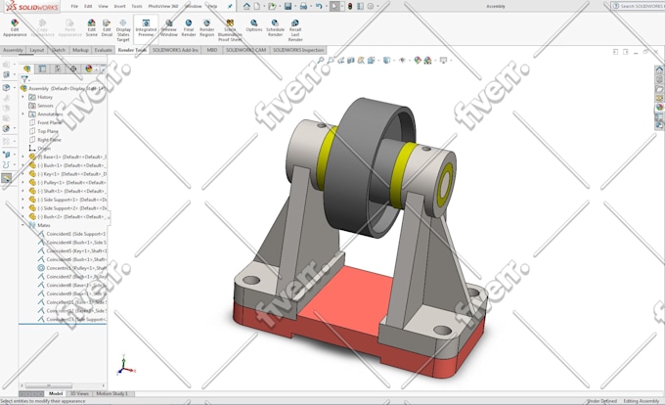Open PhotoView 360 Options

click(x=253, y=25)
